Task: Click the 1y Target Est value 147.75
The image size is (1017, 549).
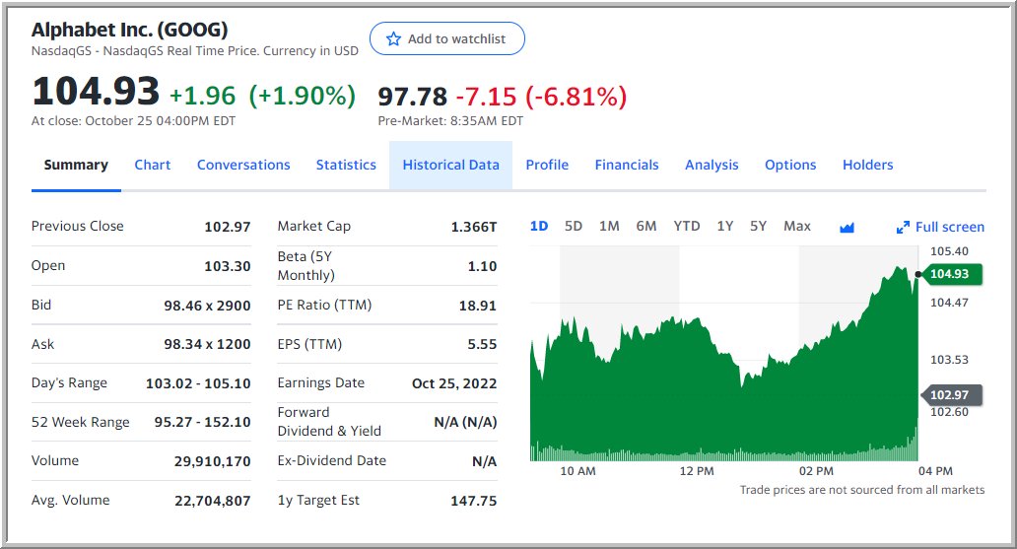Action: point(473,501)
